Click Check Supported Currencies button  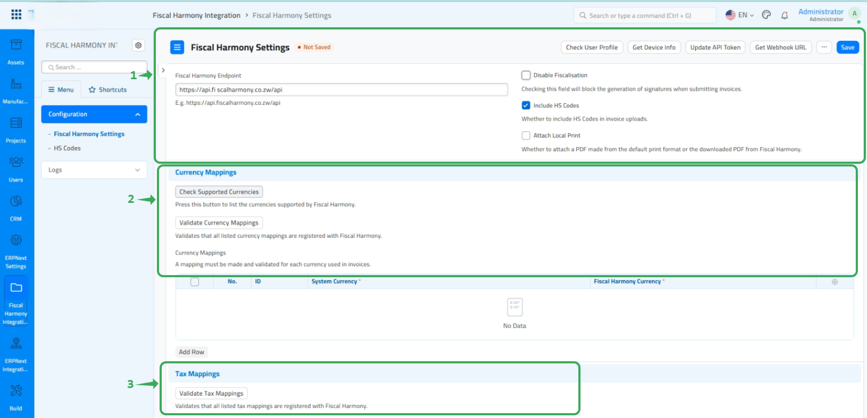(219, 192)
